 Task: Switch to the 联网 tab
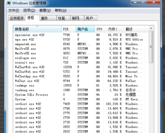coord(77,18)
